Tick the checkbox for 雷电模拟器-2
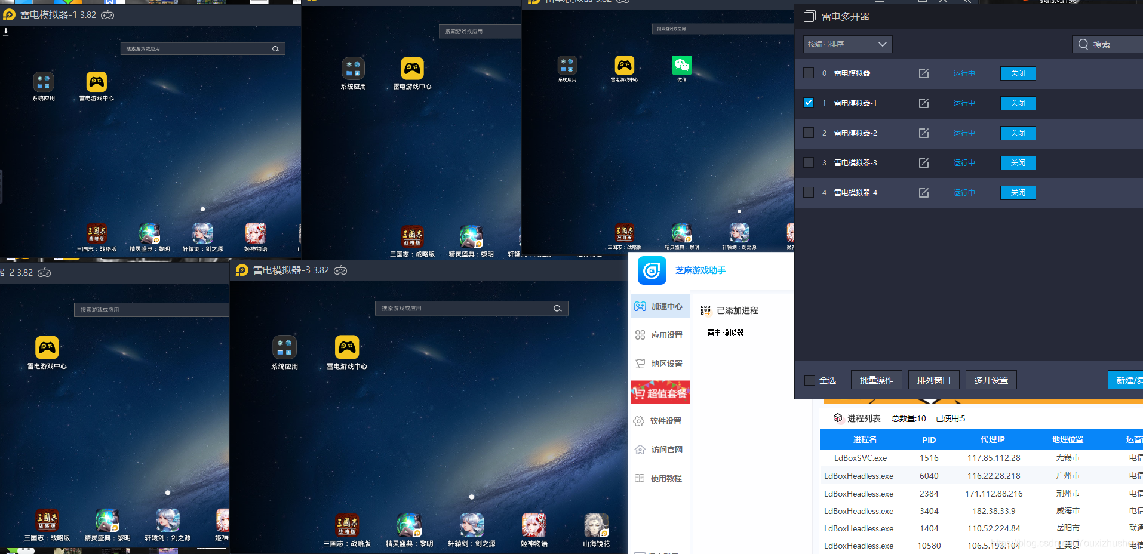This screenshot has width=1143, height=554. point(809,133)
